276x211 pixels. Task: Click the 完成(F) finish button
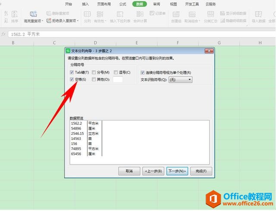[201, 171]
